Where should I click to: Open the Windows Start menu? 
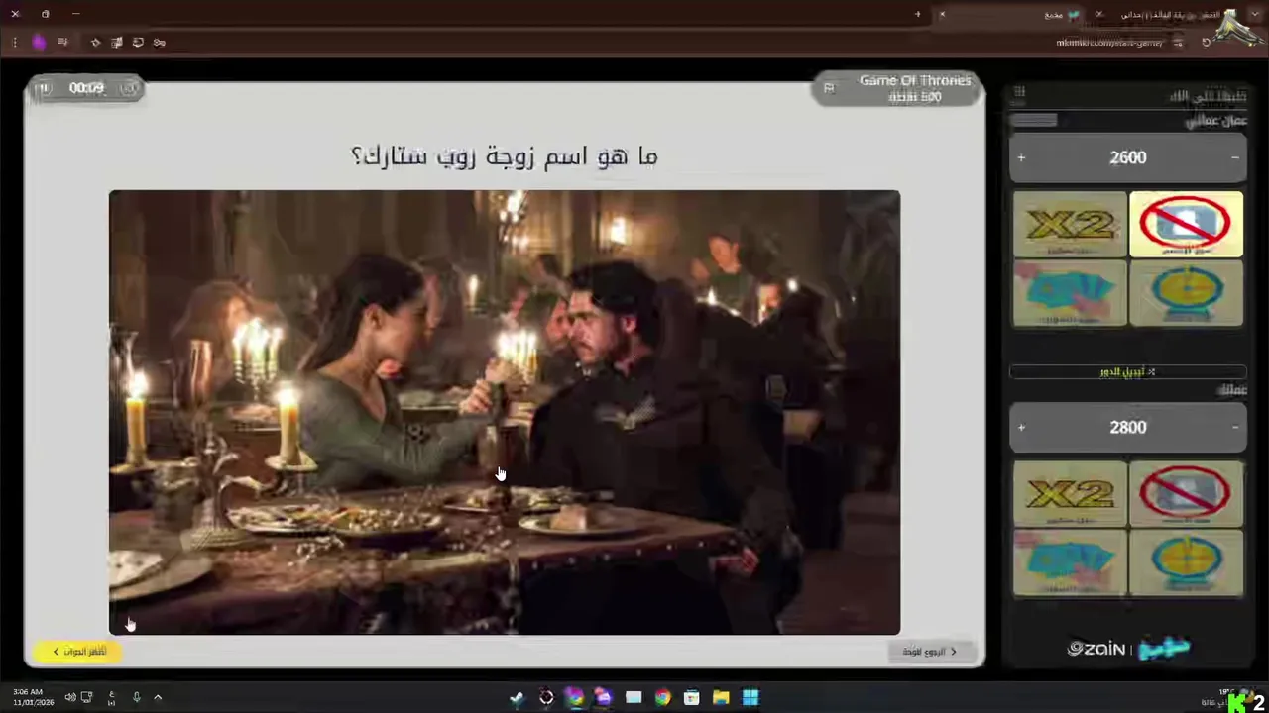[750, 698]
